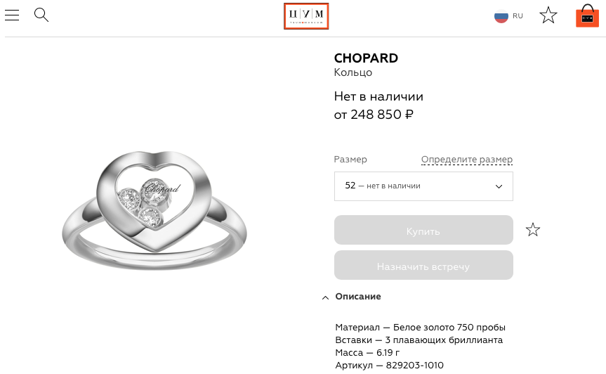Open the size dropdown showing 52
The height and width of the screenshot is (374, 606).
[x=423, y=186]
